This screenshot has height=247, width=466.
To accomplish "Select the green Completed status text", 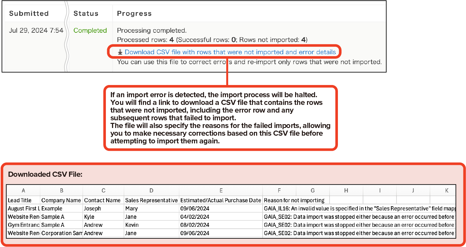I will click(x=90, y=30).
